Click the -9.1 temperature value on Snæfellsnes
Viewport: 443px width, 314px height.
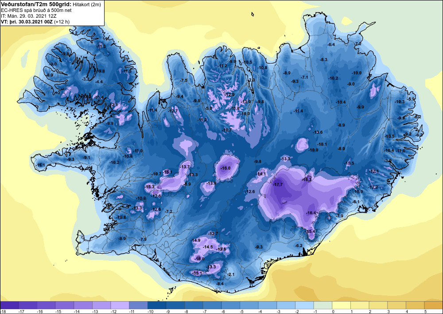click(86, 157)
